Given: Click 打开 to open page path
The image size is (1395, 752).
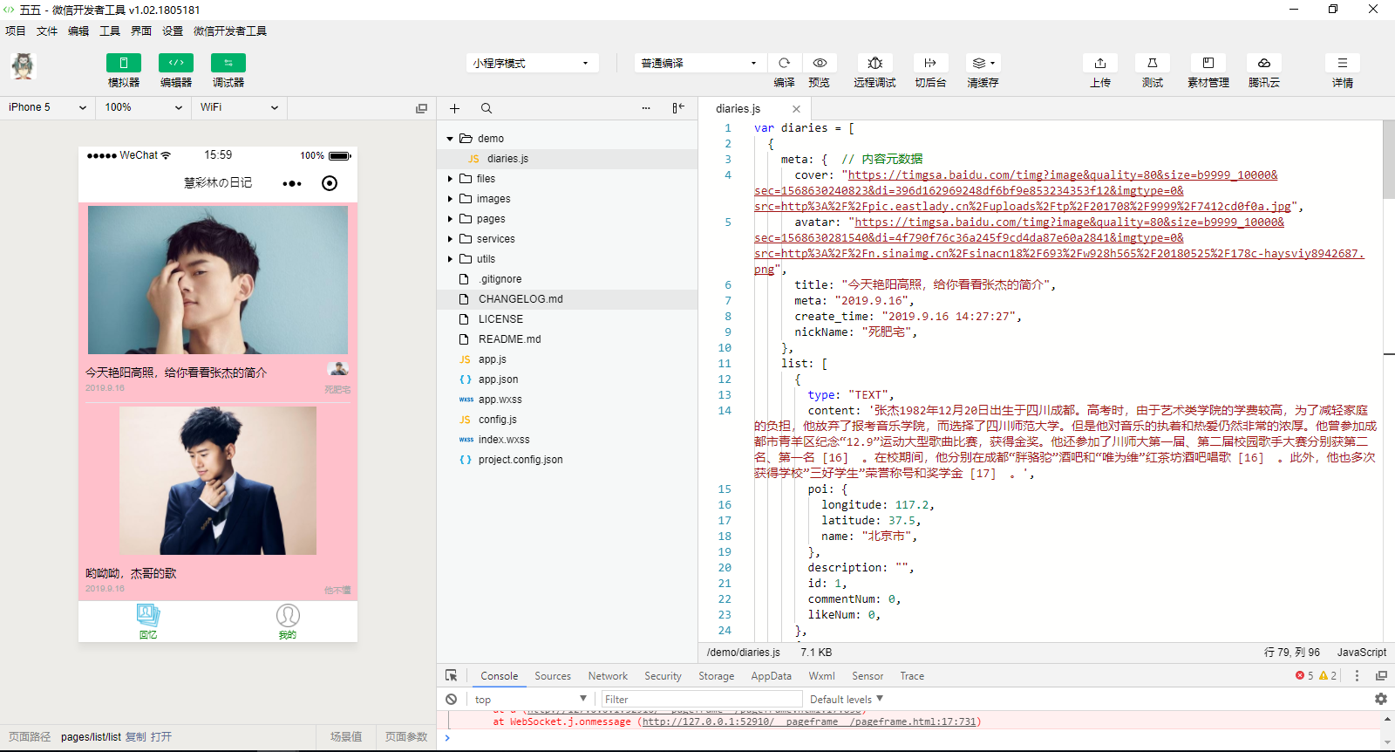Looking at the screenshot, I should 160,737.
